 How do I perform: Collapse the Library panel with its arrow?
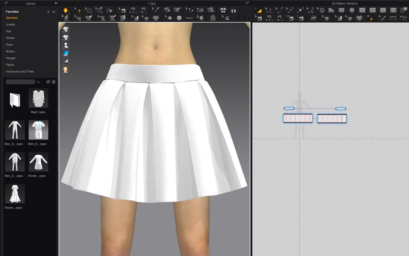pyautogui.click(x=56, y=4)
